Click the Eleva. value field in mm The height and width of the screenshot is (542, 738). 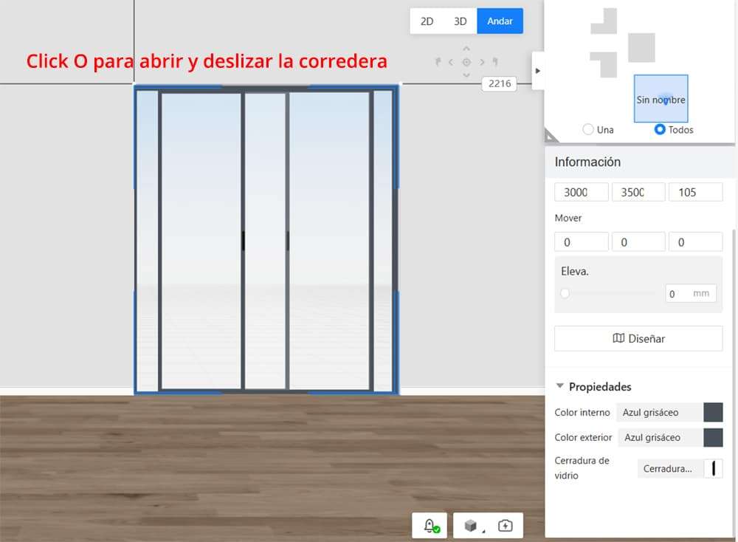click(x=691, y=293)
